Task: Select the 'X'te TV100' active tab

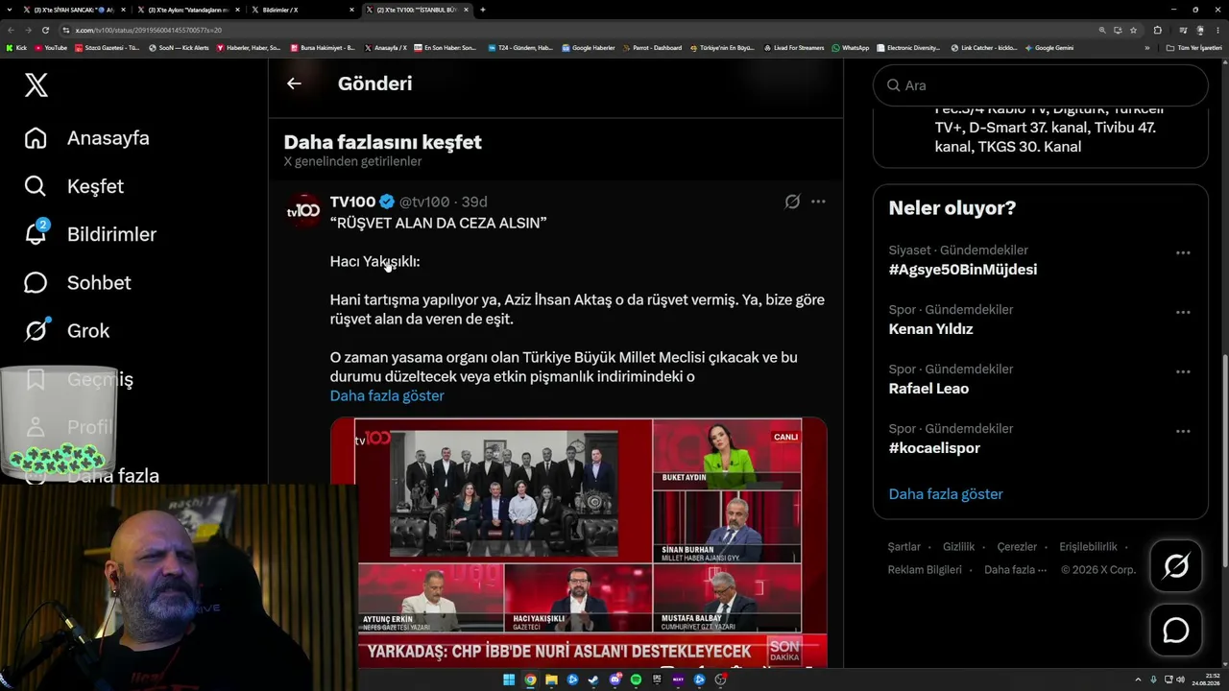Action: [x=417, y=10]
